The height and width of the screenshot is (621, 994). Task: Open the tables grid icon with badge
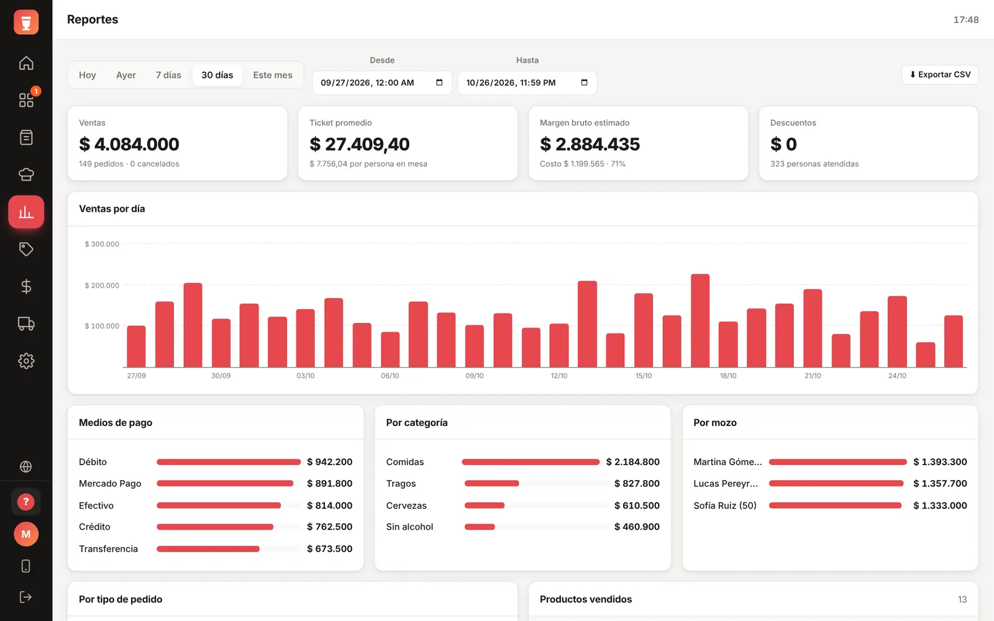26,100
